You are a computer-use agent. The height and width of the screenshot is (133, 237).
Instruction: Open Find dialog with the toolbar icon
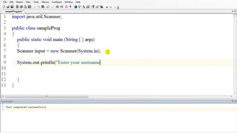click(93, 7)
